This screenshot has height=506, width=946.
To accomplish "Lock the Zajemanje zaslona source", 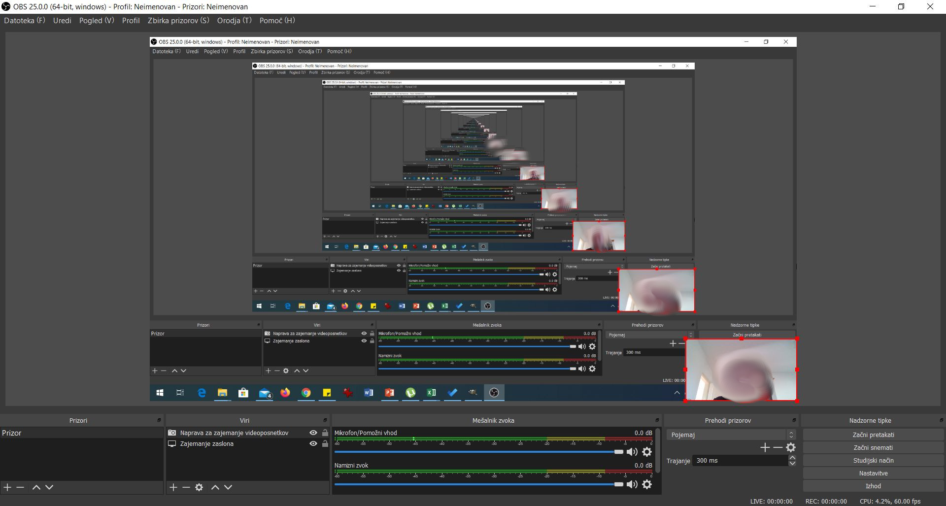I will click(325, 443).
